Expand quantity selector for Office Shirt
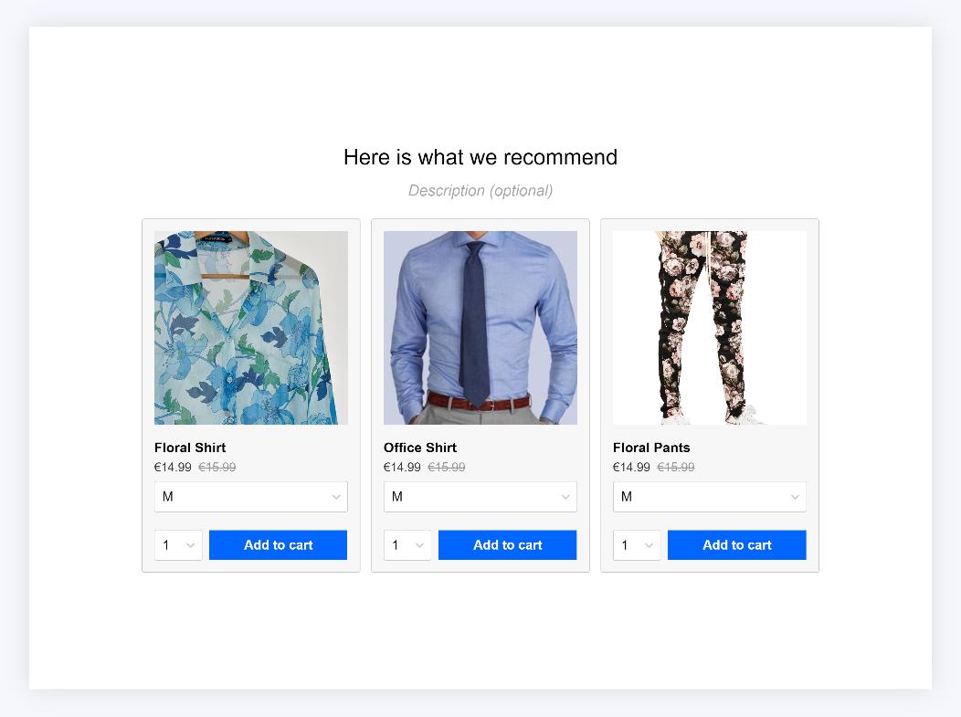This screenshot has height=717, width=961. point(407,544)
